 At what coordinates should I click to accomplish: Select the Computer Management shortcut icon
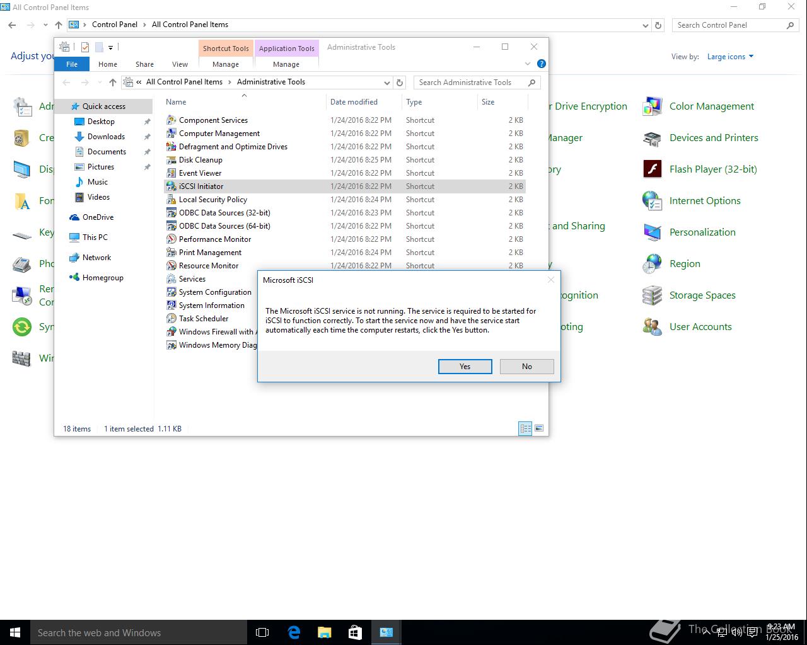coord(171,133)
